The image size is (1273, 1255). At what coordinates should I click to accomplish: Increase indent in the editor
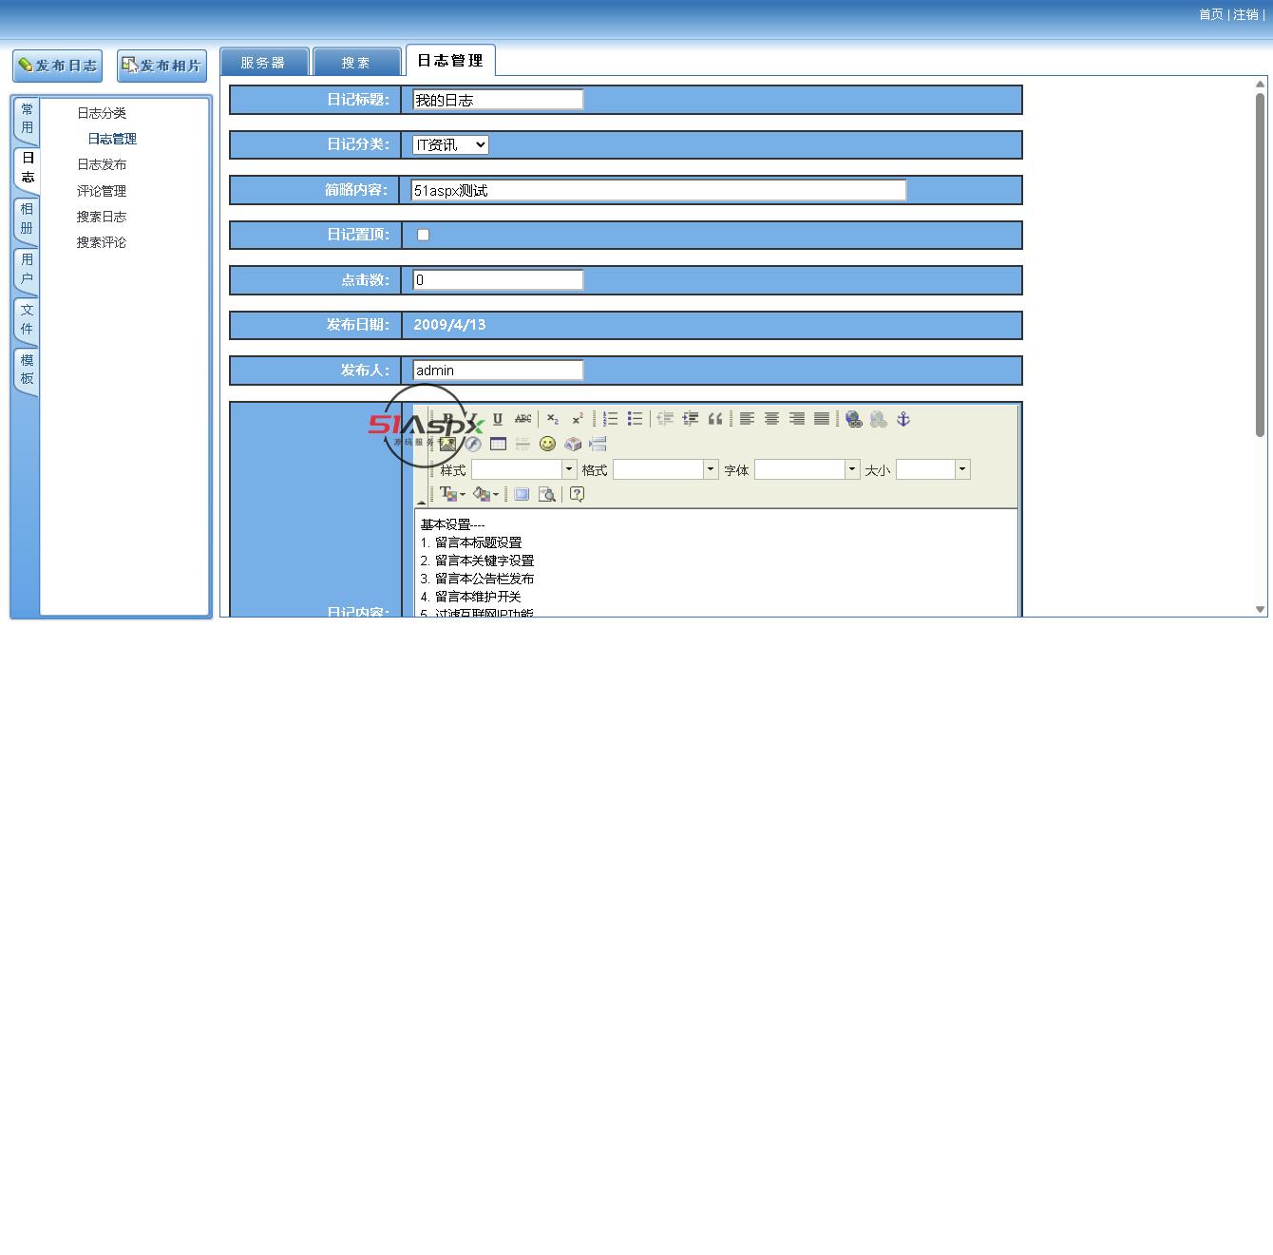[691, 419]
